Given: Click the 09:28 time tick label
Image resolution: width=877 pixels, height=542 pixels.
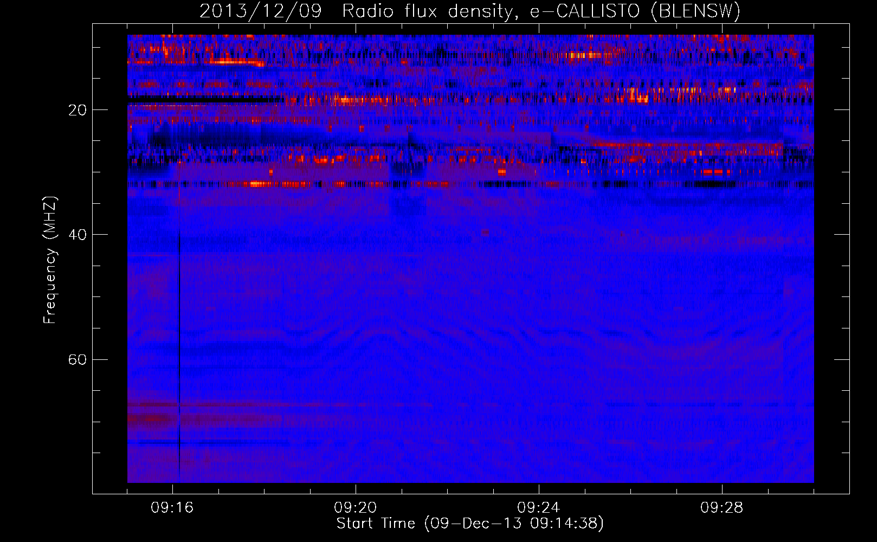Looking at the screenshot, I should (722, 508).
